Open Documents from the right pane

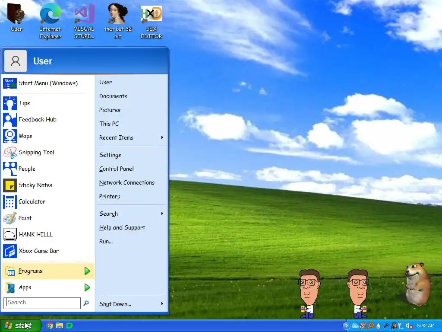[x=131, y=96]
